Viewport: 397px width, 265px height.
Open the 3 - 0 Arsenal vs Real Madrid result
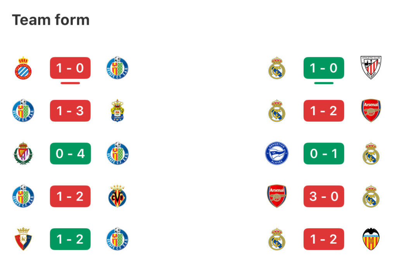[324, 196]
